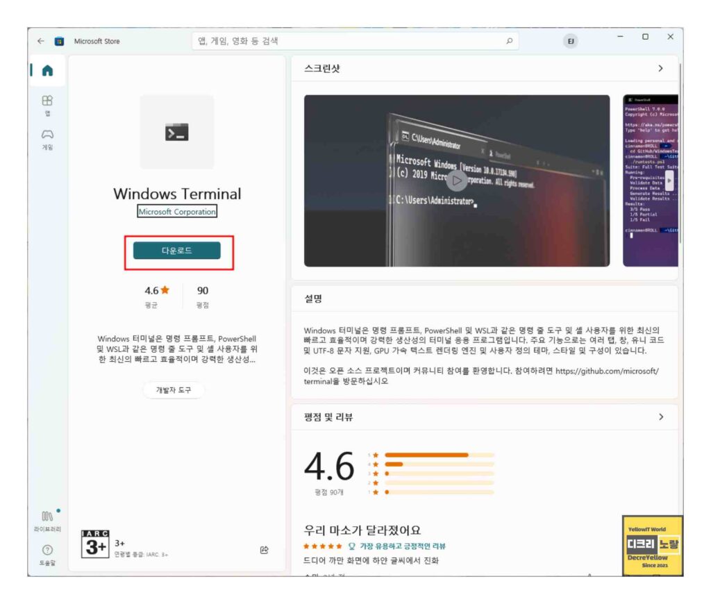Click the search box for apps and games
This screenshot has width=711, height=604.
click(x=355, y=41)
